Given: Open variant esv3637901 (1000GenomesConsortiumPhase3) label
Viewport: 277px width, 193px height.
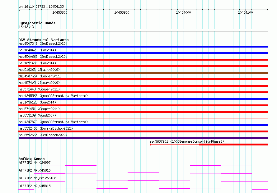Looking at the screenshot, I should click(x=187, y=141).
